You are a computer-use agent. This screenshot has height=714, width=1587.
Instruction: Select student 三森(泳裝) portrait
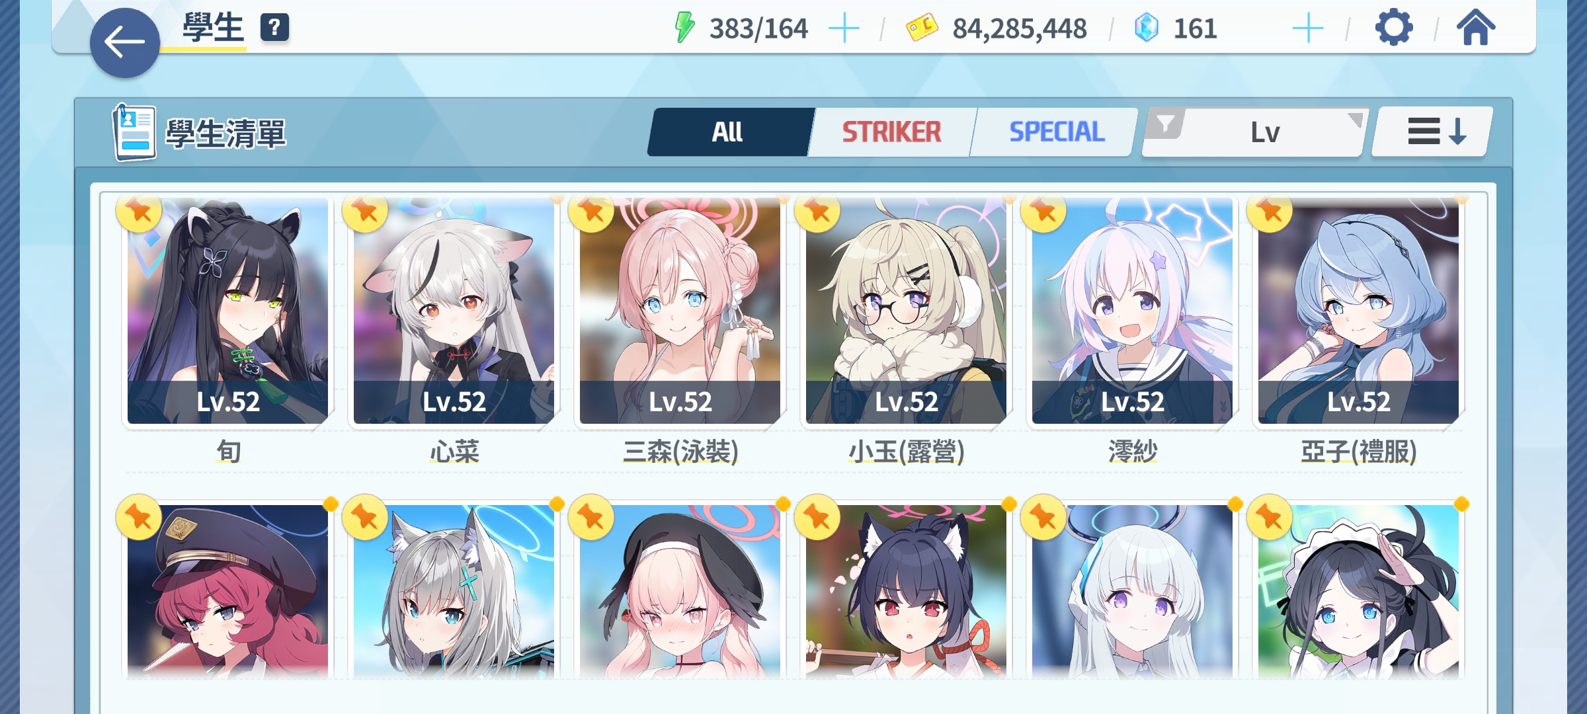[x=680, y=311]
